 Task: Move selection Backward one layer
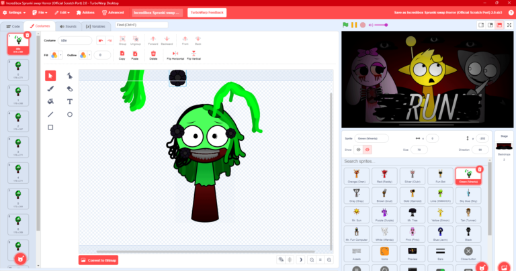pyautogui.click(x=167, y=40)
